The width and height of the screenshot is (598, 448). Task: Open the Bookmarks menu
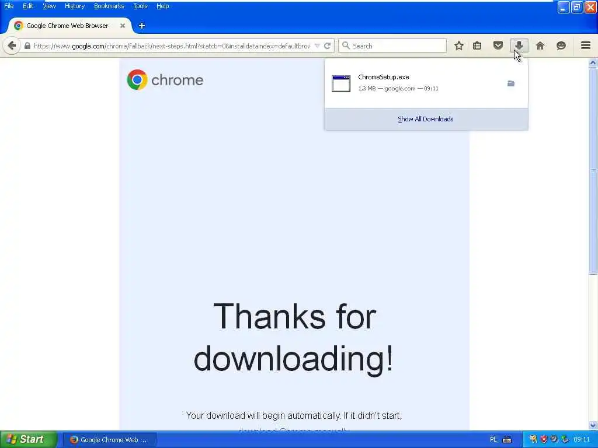click(109, 6)
